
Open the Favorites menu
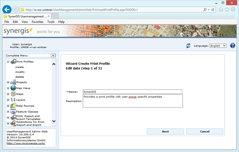click(38, 22)
